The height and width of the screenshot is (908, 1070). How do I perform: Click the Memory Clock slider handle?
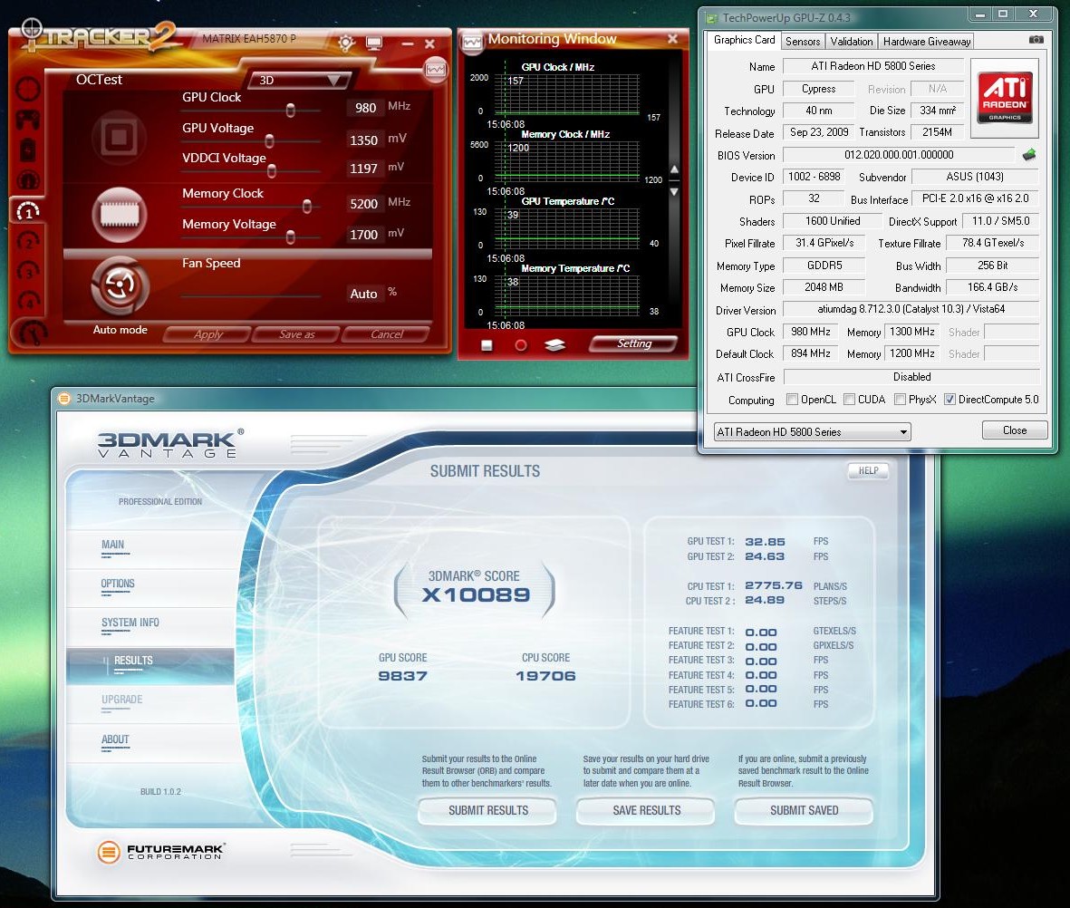coord(307,207)
